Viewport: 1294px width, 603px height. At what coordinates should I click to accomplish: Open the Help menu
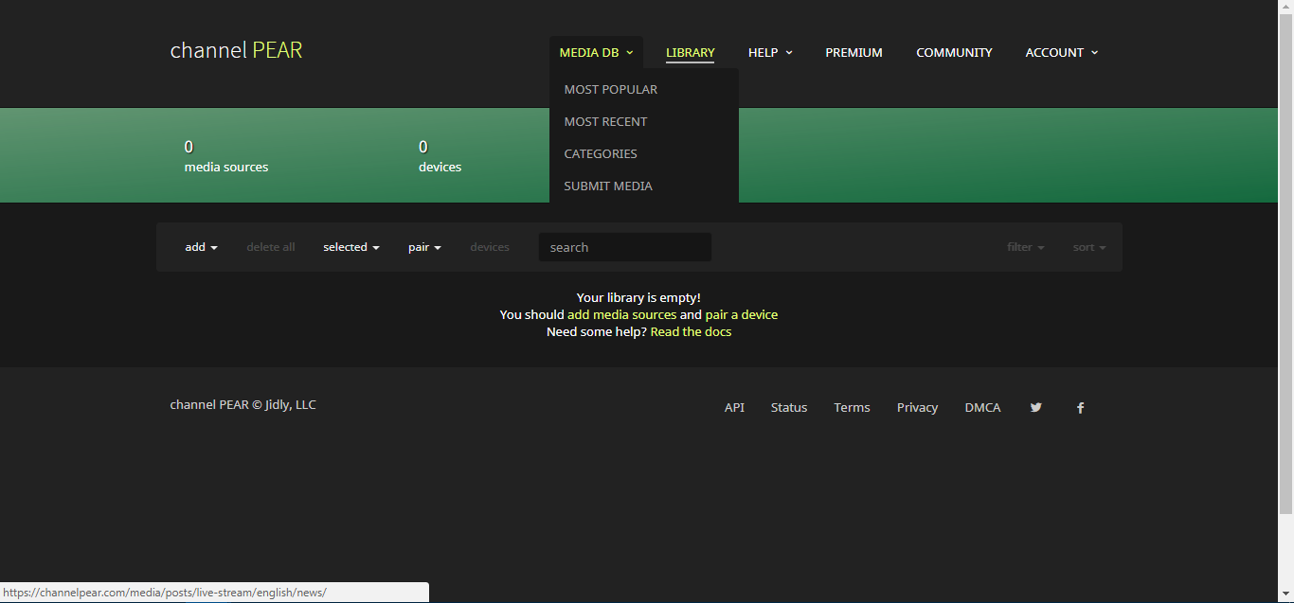tap(769, 53)
